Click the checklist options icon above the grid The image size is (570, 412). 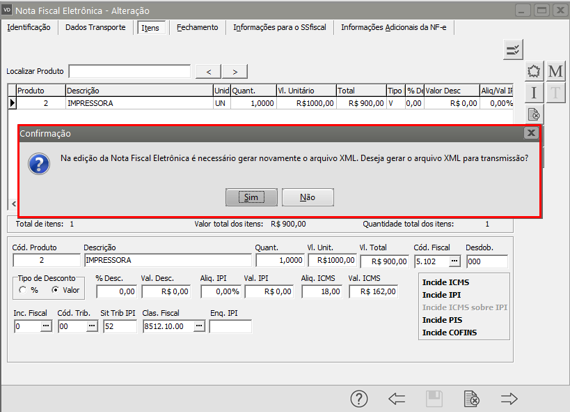pos(513,49)
